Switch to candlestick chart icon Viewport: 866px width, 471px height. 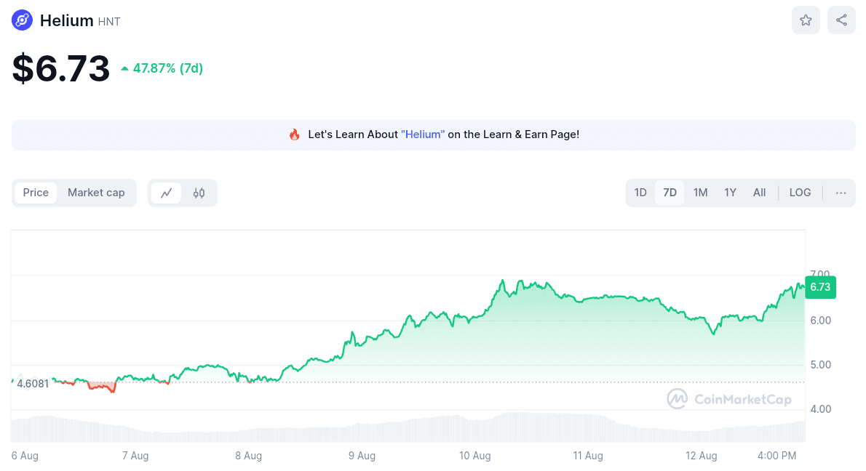197,193
